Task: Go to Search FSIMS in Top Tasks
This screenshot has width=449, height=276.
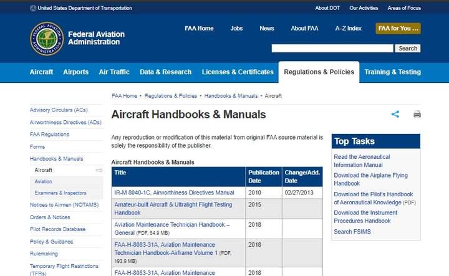Action: 352,232
